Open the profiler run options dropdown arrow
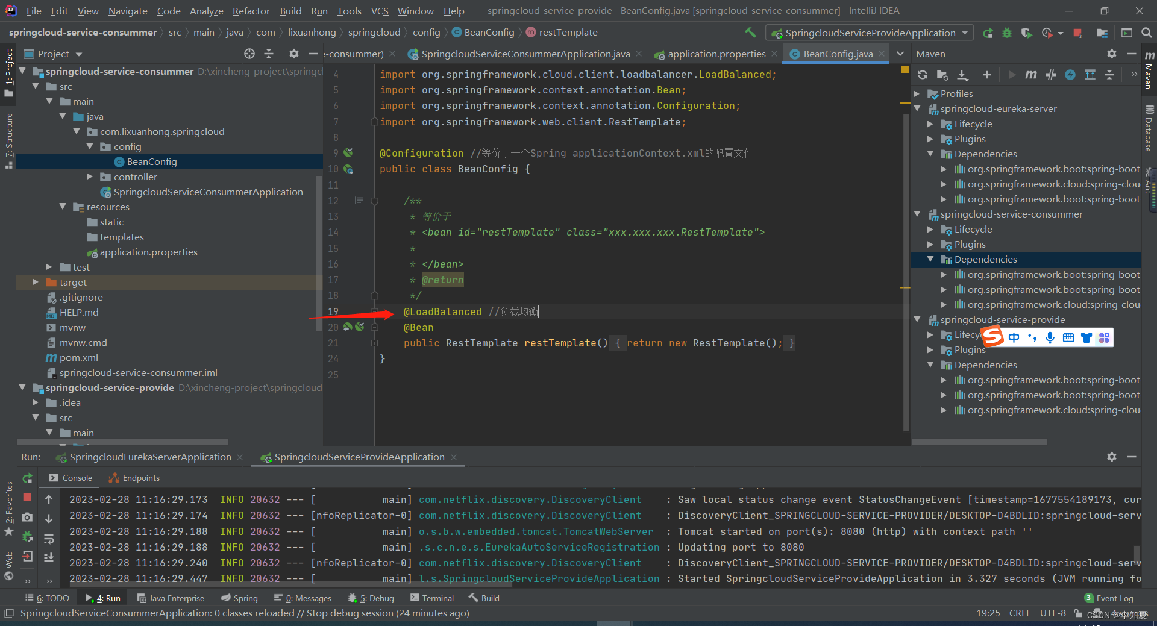1157x626 pixels. point(1060,33)
